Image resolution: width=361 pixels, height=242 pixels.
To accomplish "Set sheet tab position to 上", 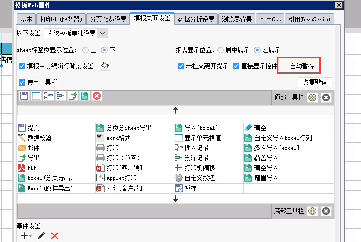I will (x=85, y=50).
